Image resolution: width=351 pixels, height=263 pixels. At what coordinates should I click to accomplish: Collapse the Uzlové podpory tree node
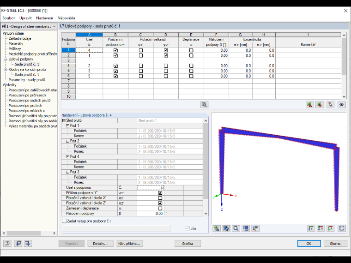6,59
